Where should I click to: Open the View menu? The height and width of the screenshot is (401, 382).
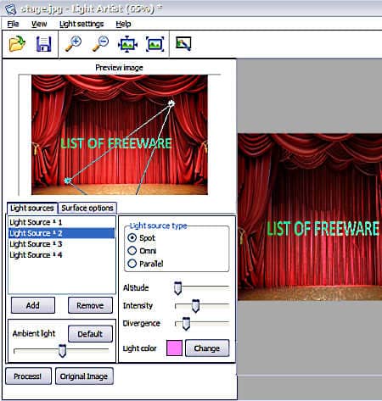point(39,24)
